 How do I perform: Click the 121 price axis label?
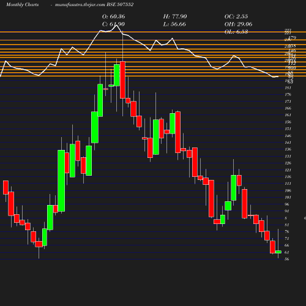(x=288, y=170)
